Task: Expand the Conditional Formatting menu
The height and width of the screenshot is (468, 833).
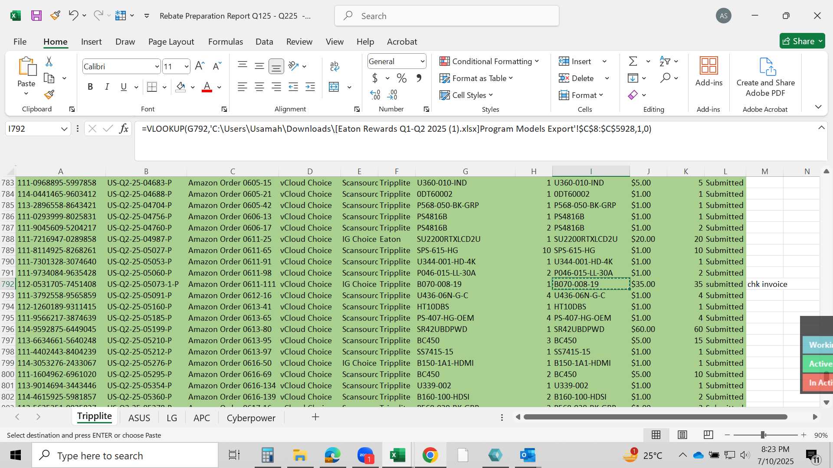Action: tap(489, 61)
